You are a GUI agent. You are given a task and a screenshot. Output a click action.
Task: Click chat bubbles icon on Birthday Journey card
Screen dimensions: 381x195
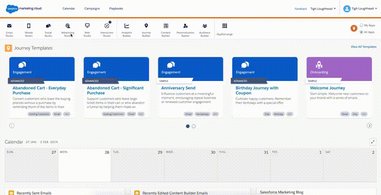tap(245, 65)
